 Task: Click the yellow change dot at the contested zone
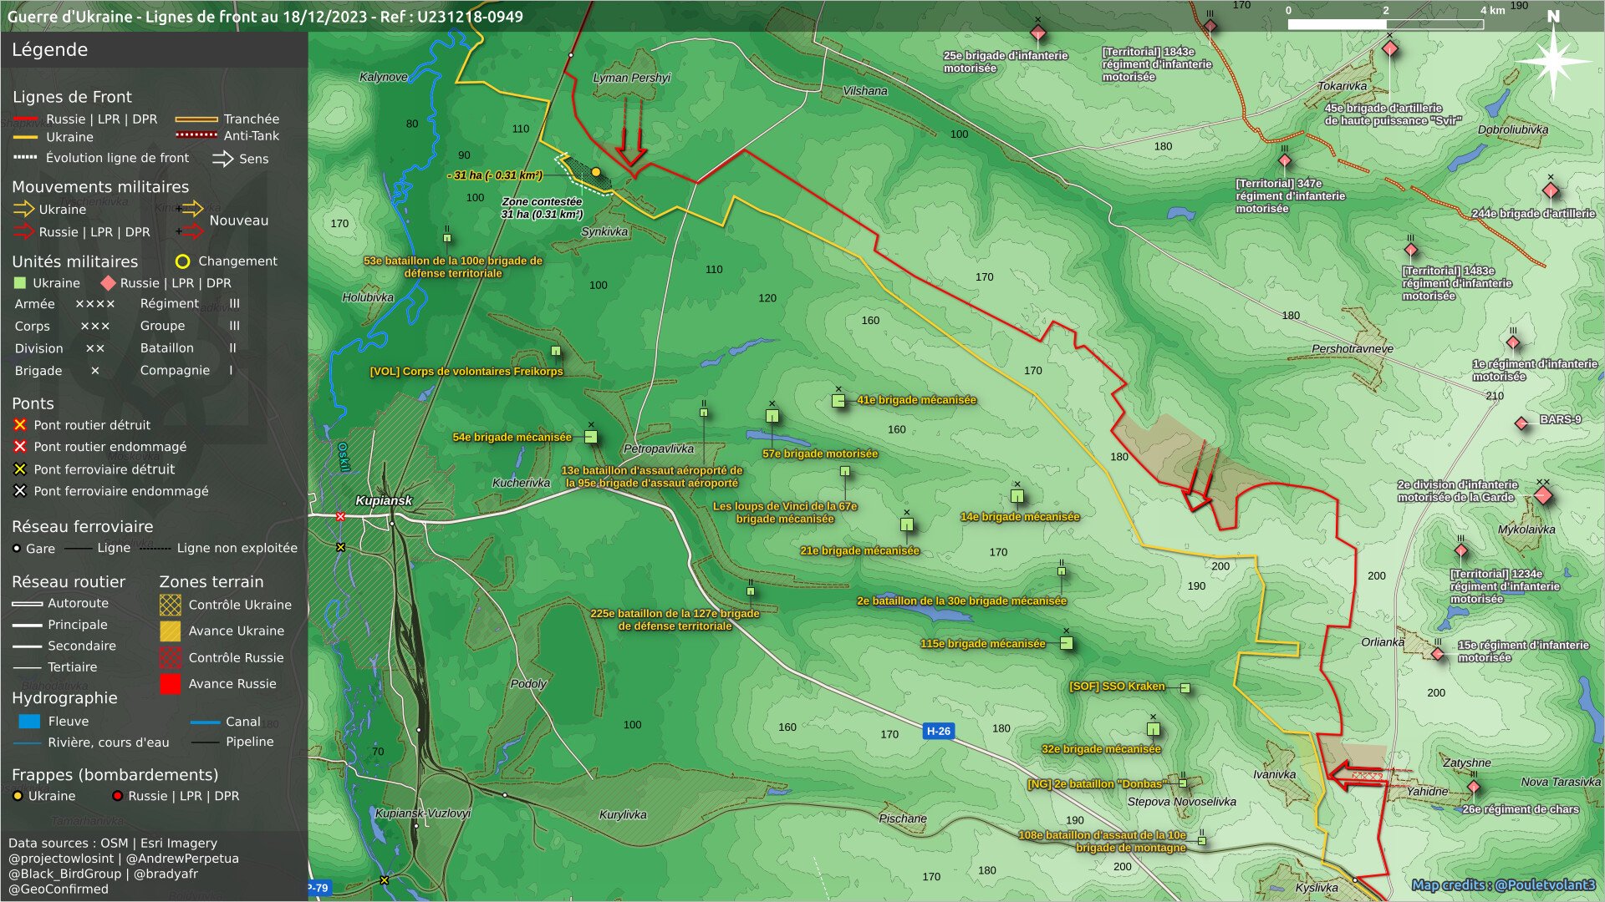pos(596,172)
